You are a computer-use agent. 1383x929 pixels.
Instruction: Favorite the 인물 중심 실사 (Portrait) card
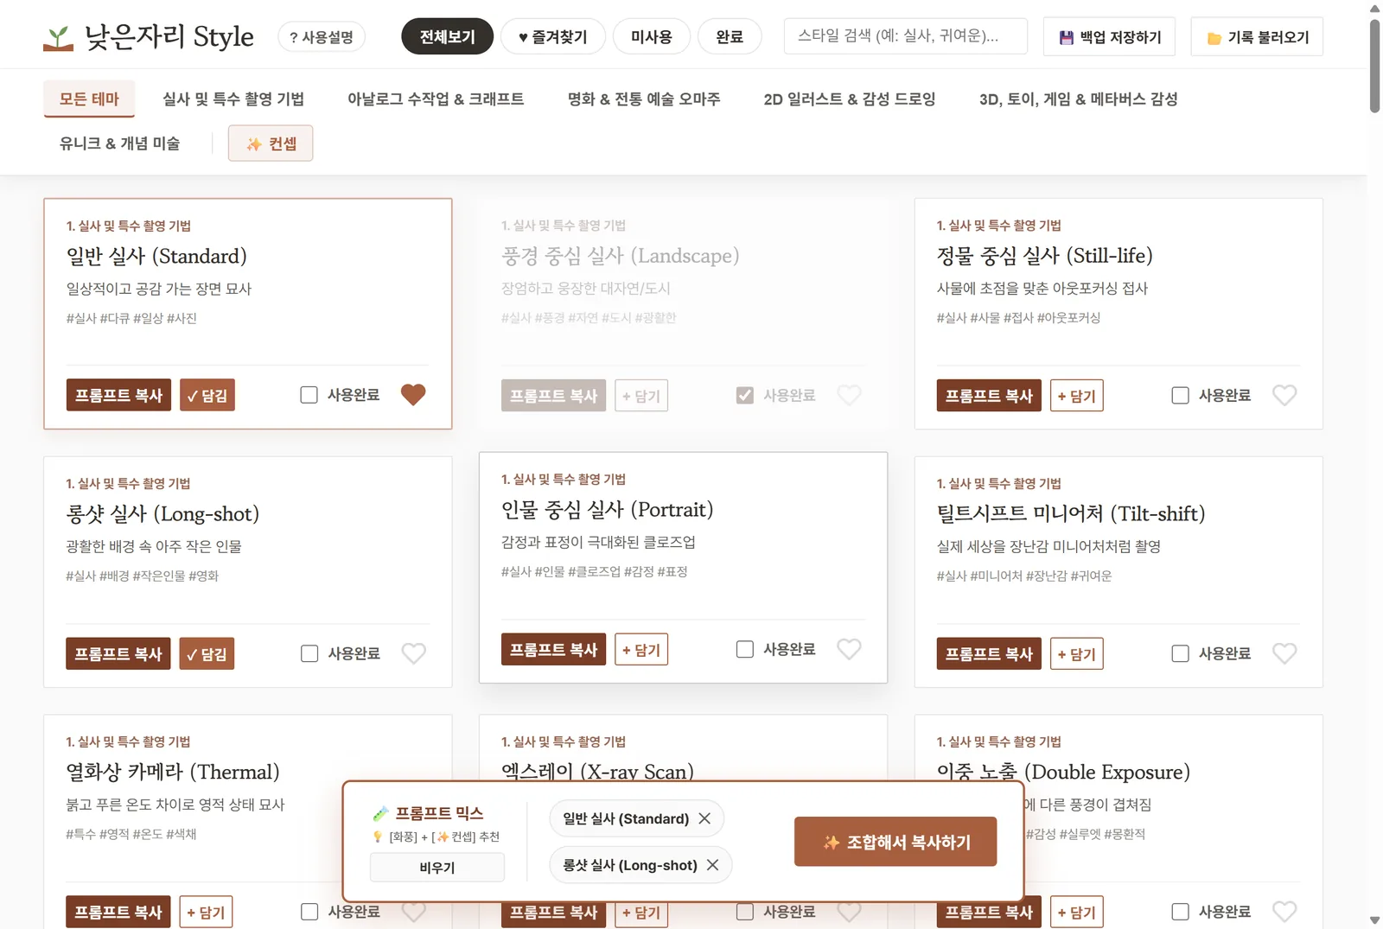[x=849, y=649]
